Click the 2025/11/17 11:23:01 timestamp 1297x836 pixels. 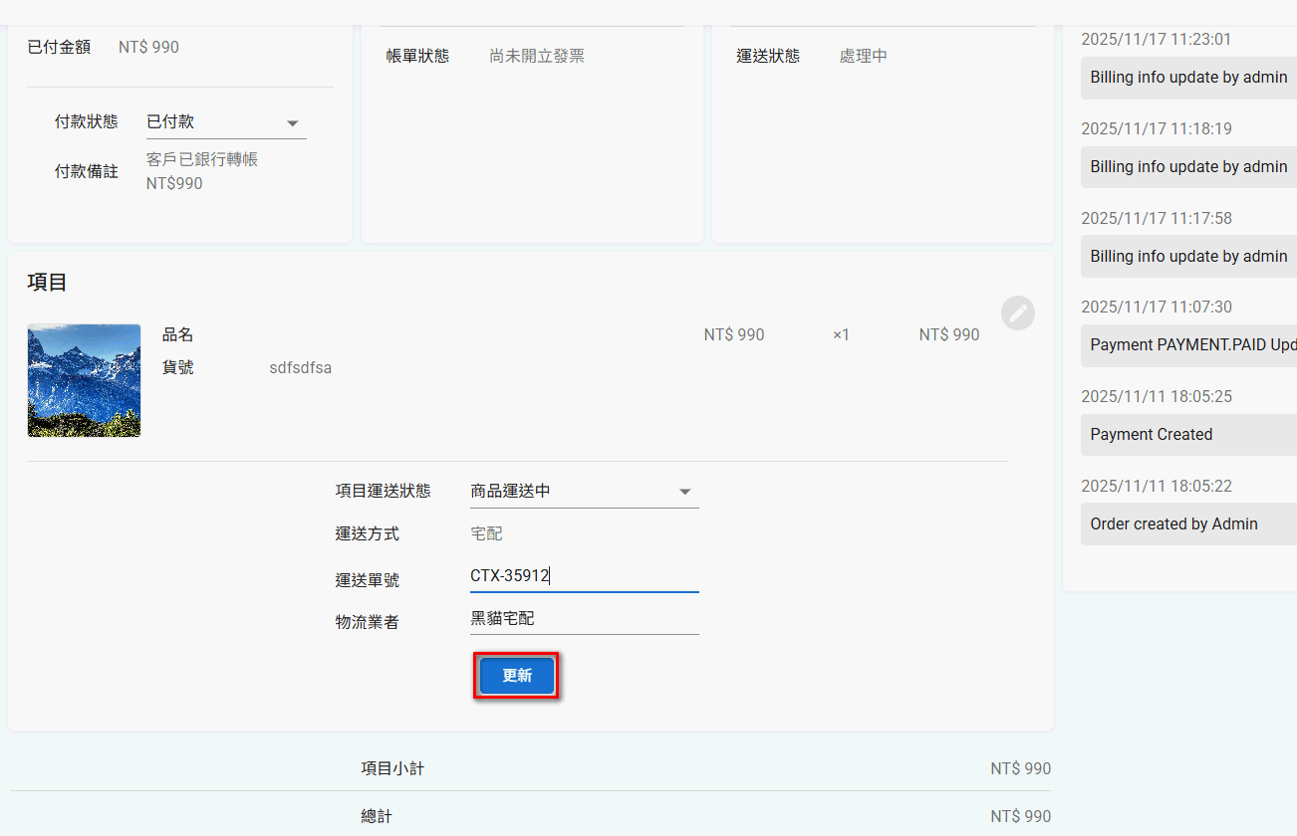click(1157, 40)
